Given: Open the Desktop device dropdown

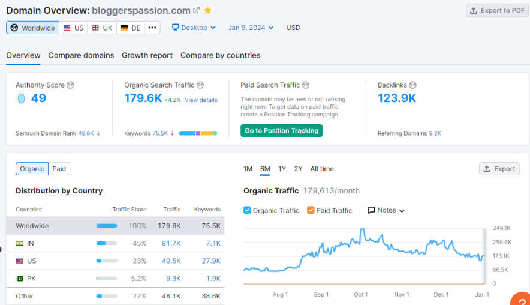Looking at the screenshot, I should 193,28.
